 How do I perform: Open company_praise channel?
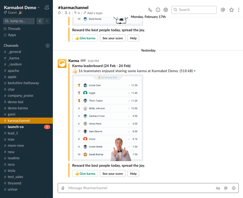point(26,96)
